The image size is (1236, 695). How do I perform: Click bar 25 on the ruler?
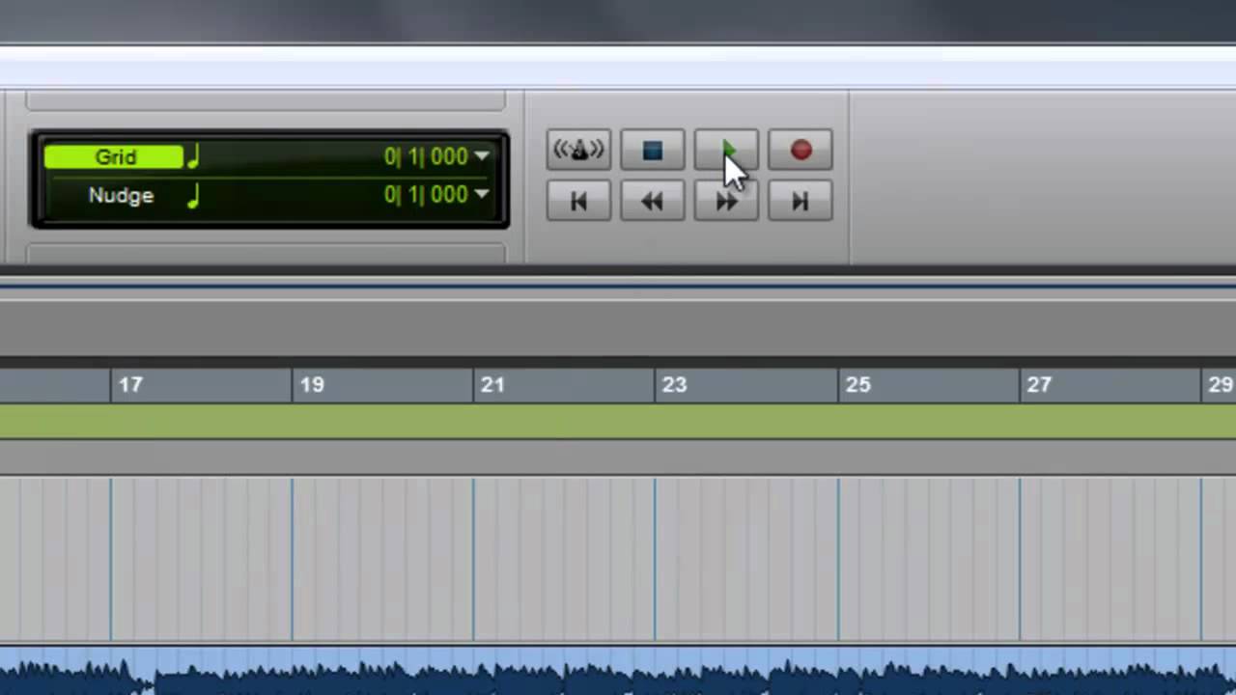[857, 385]
